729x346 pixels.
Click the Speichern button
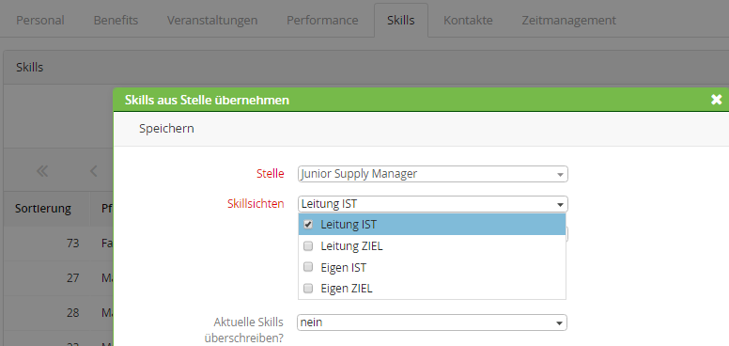[x=166, y=129]
